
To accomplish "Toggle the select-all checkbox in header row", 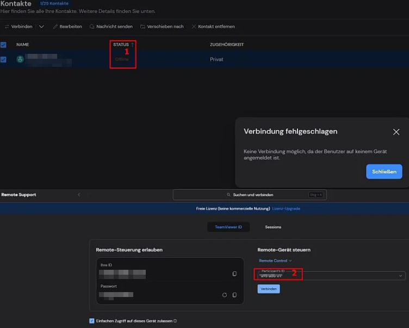I will (3, 45).
